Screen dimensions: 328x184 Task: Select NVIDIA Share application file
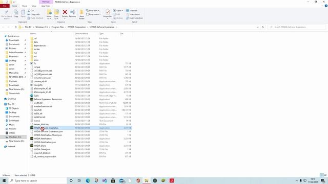[39, 146]
